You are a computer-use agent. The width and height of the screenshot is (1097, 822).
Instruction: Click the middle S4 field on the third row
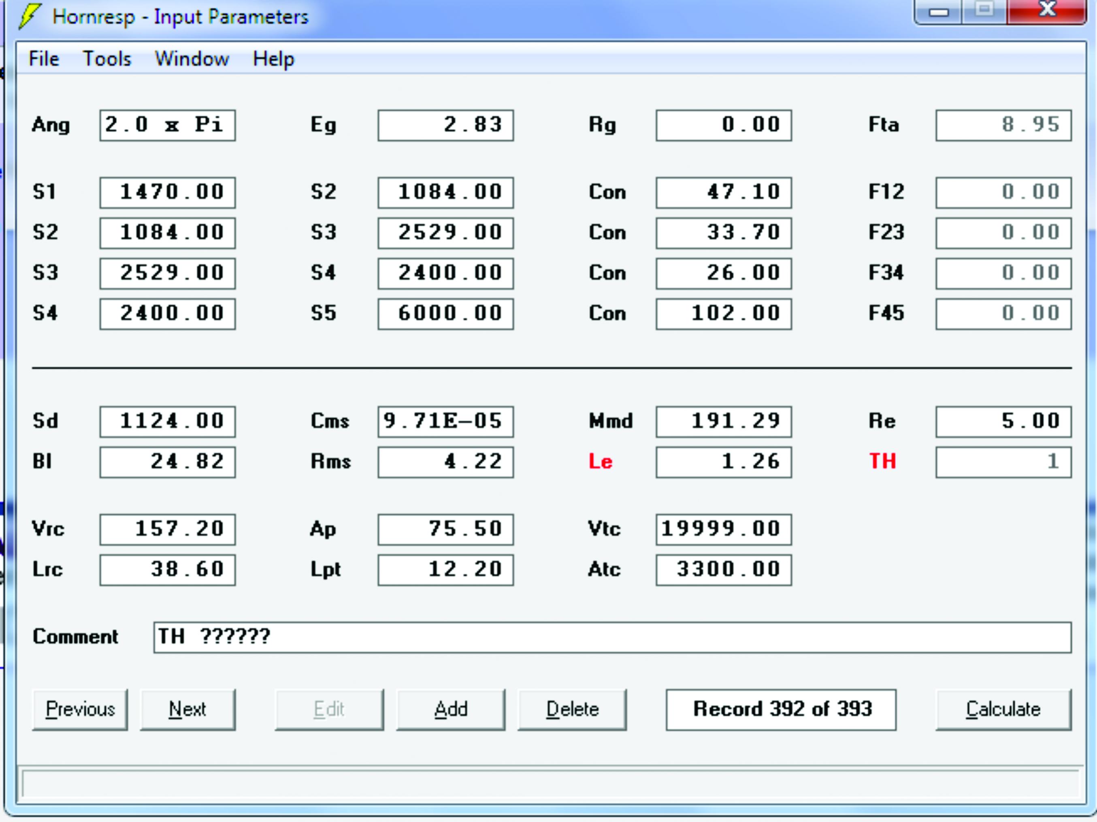[x=445, y=274]
